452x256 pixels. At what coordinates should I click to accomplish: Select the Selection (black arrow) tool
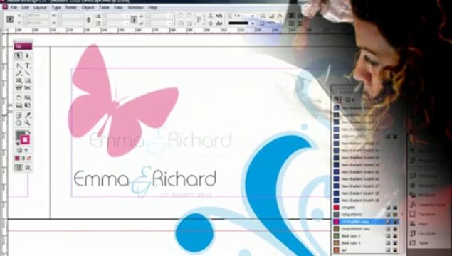tap(19, 55)
